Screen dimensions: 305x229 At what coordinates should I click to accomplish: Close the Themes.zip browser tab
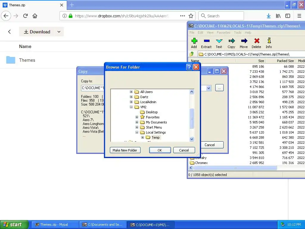tap(62, 5)
